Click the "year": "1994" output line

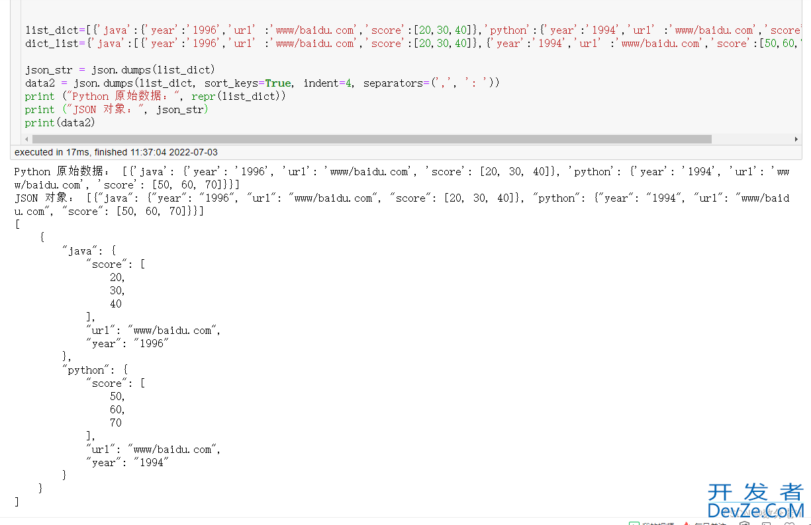pyautogui.click(x=128, y=463)
